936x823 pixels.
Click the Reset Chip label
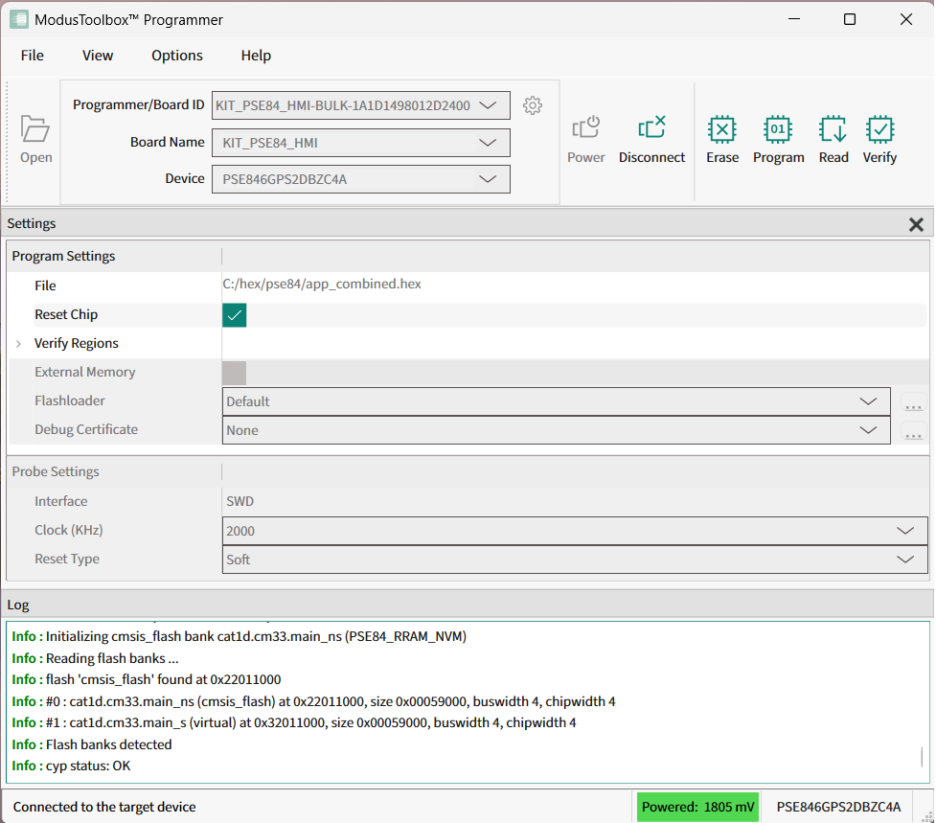pyautogui.click(x=66, y=314)
